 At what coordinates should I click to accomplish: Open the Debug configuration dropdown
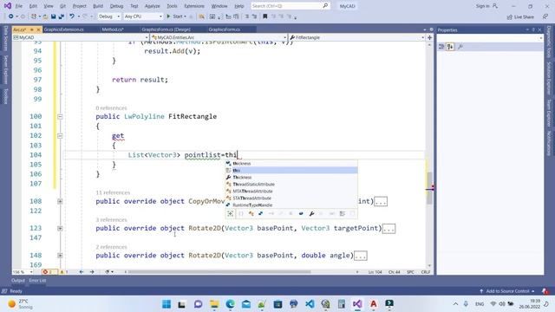(109, 16)
